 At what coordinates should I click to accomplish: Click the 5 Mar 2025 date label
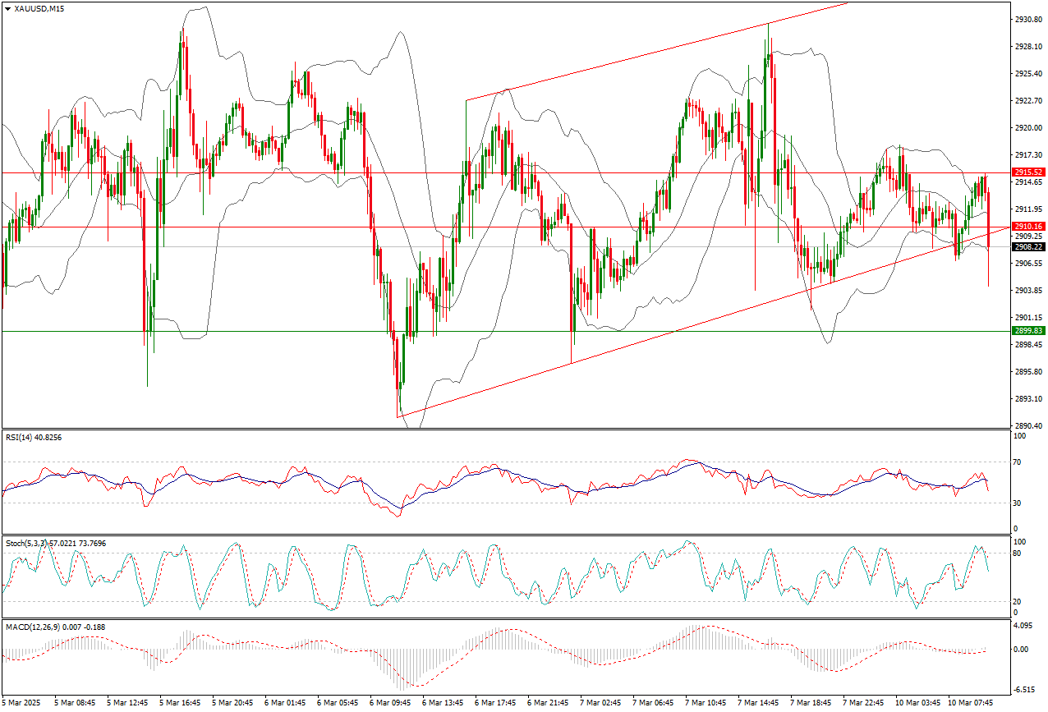click(x=22, y=703)
